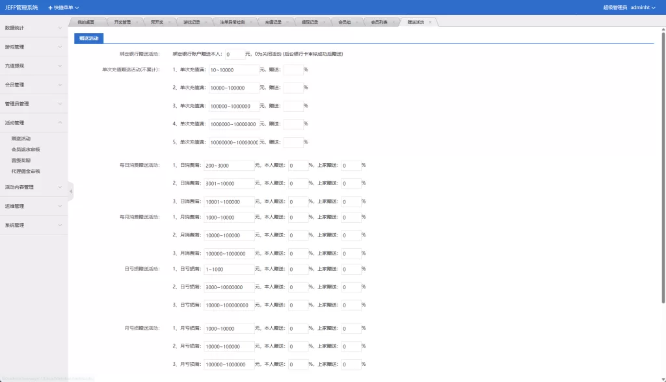Expand the 管理员管理 sidebar section
Image resolution: width=666 pixels, height=382 pixels.
34,104
